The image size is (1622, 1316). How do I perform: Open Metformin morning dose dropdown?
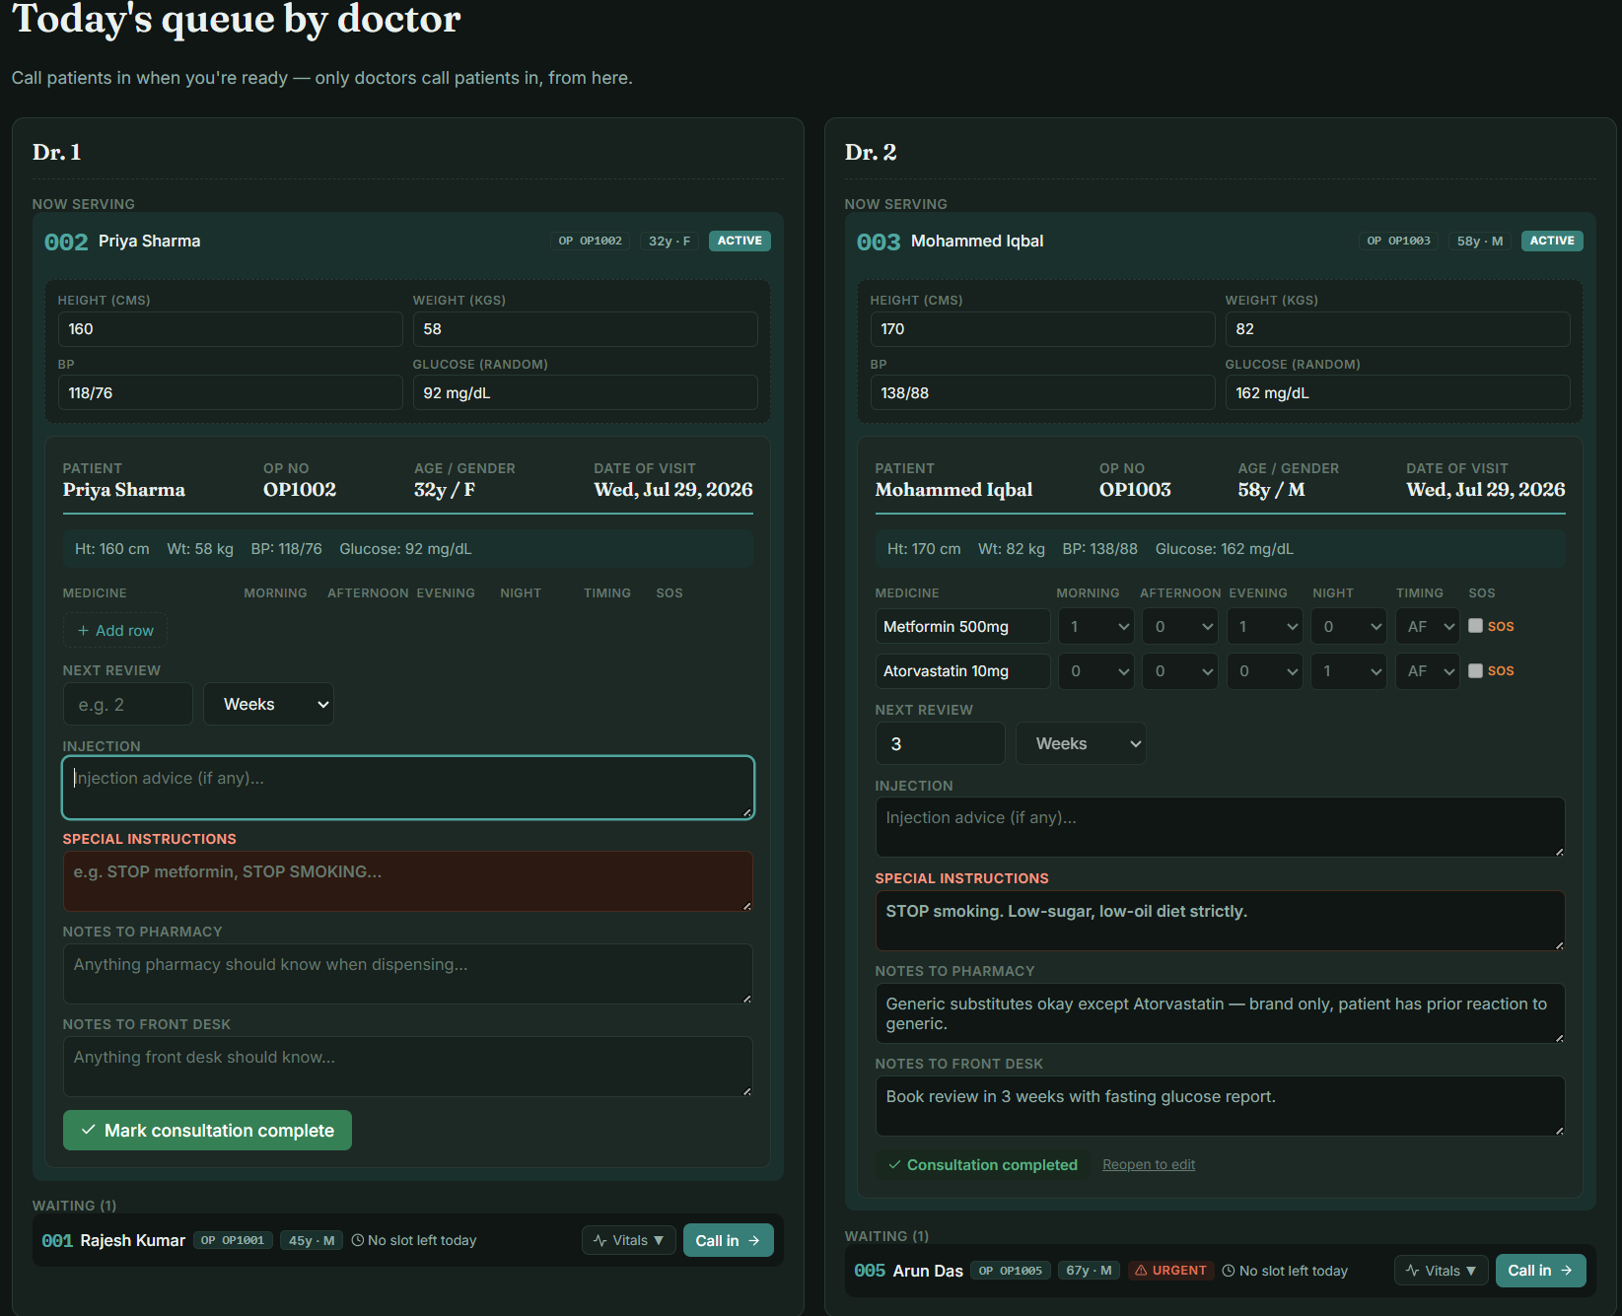pyautogui.click(x=1096, y=627)
